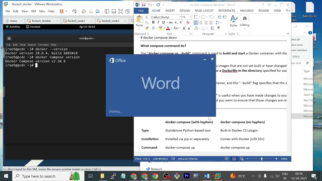The image size is (322, 181).
Task: Click the FILE button in Word
Action: point(141,11)
